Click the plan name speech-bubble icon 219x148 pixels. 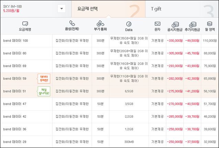(25, 24)
